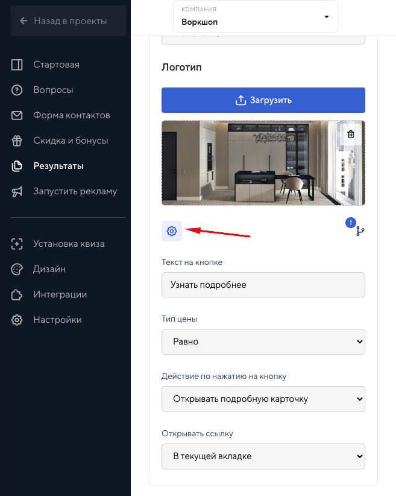This screenshot has width=396, height=496.
Task: Click the blue Загрузить upload button
Action: (263, 100)
